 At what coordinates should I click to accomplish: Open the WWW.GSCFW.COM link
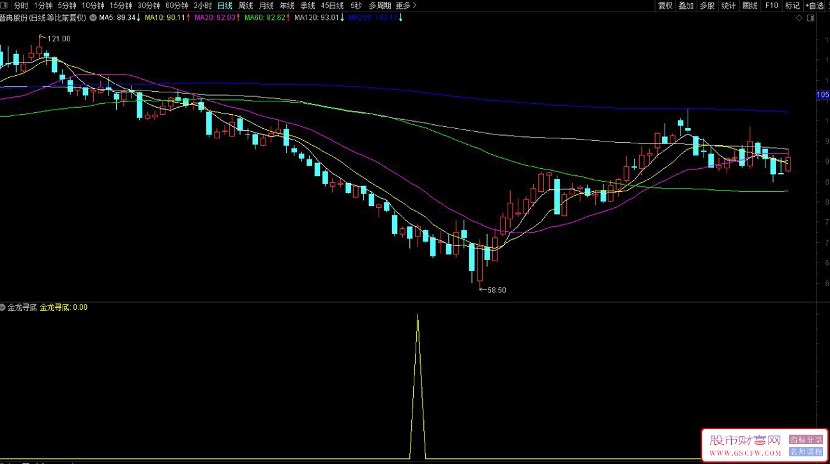pyautogui.click(x=745, y=453)
